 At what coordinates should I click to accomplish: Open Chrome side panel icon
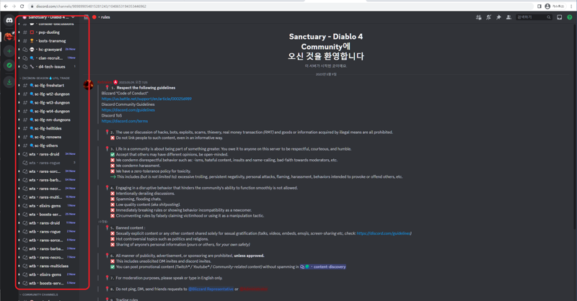[x=539, y=6]
